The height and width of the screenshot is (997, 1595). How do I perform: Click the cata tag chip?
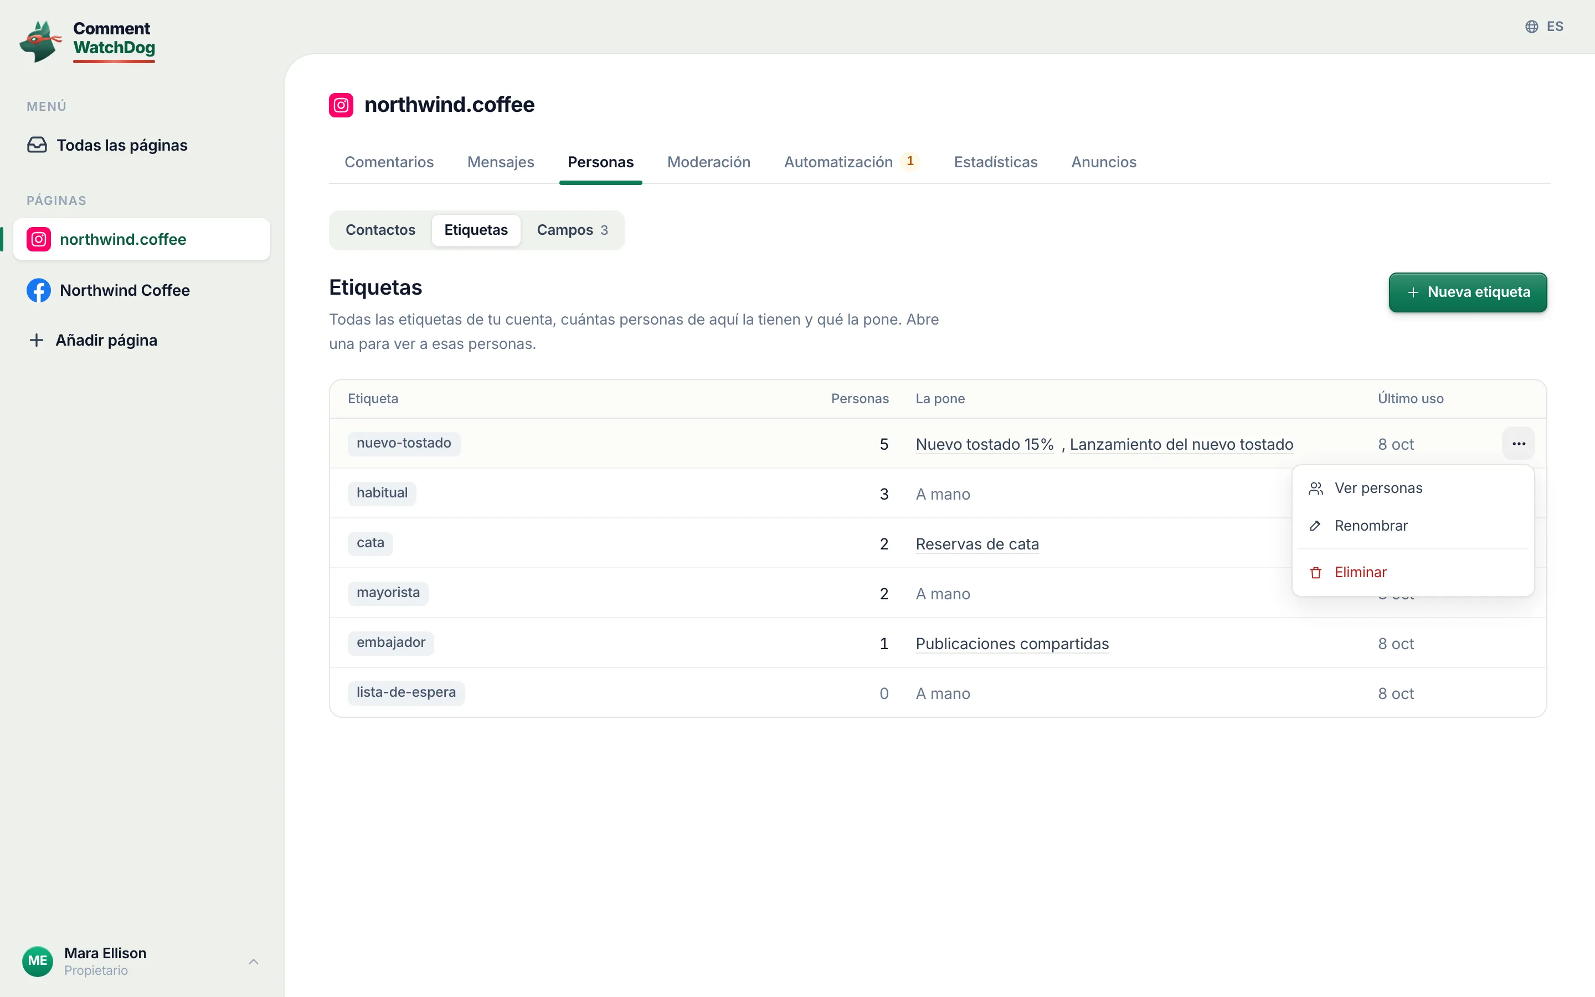[x=370, y=543]
